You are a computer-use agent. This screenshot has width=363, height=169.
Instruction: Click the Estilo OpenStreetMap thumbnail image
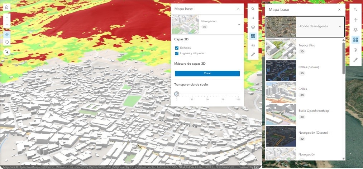(281, 114)
